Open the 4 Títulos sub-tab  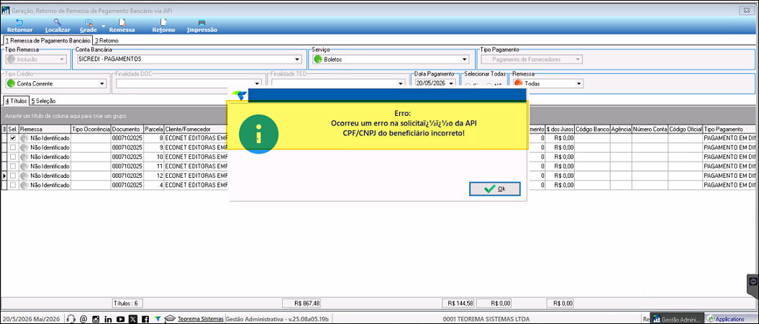(16, 101)
